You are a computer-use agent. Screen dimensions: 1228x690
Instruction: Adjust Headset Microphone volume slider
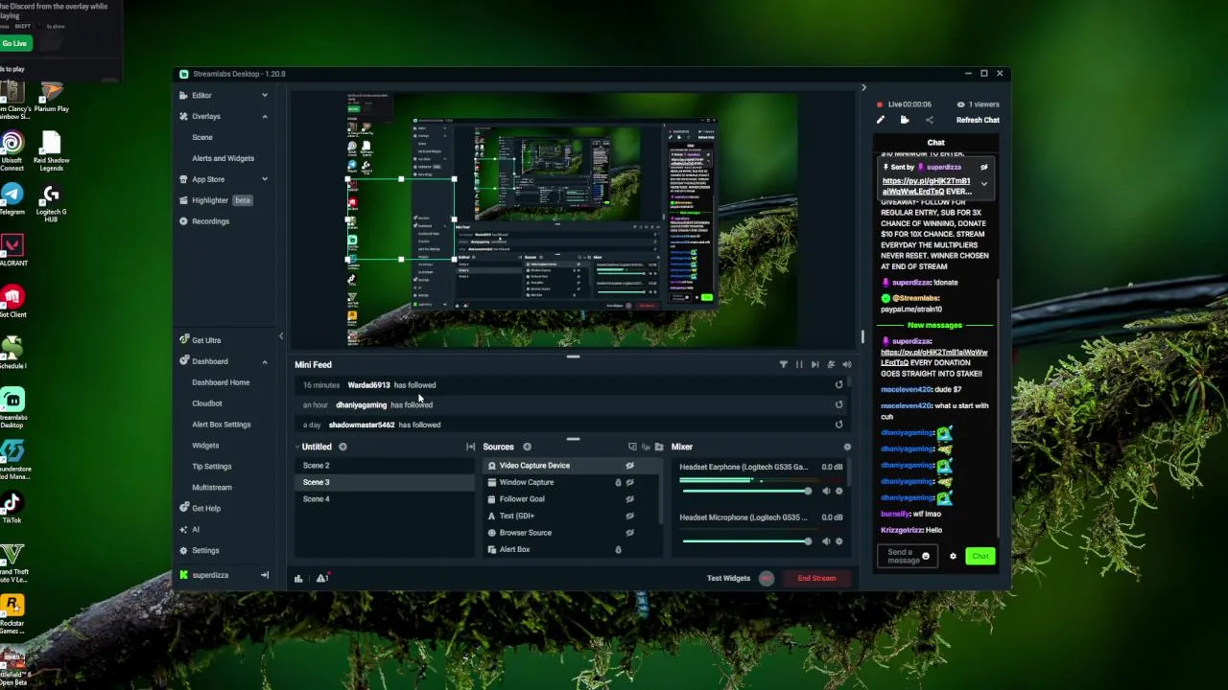(746, 541)
